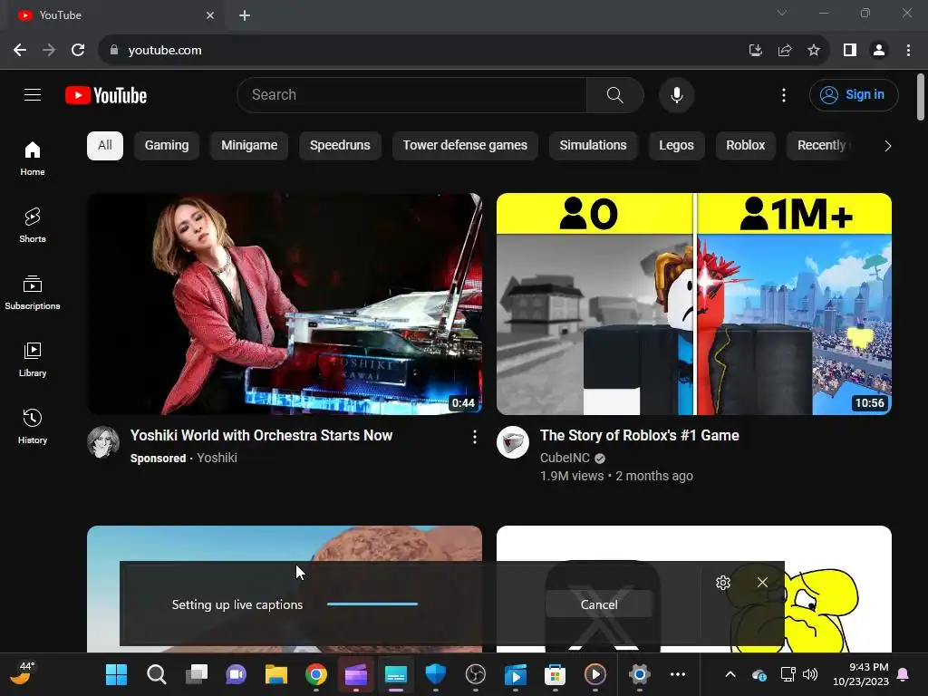The width and height of the screenshot is (928, 696).
Task: Click the browser back arrow
Action: coord(20,51)
